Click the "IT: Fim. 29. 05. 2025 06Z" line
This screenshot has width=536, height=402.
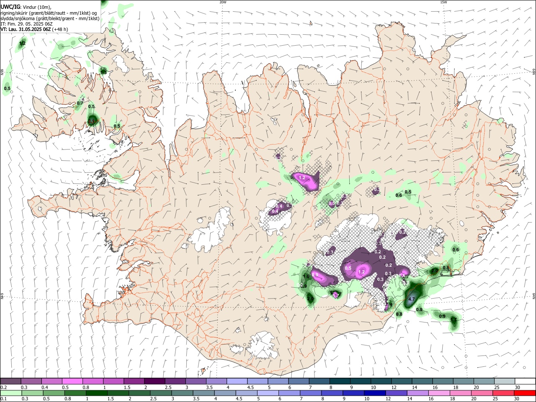26,24
